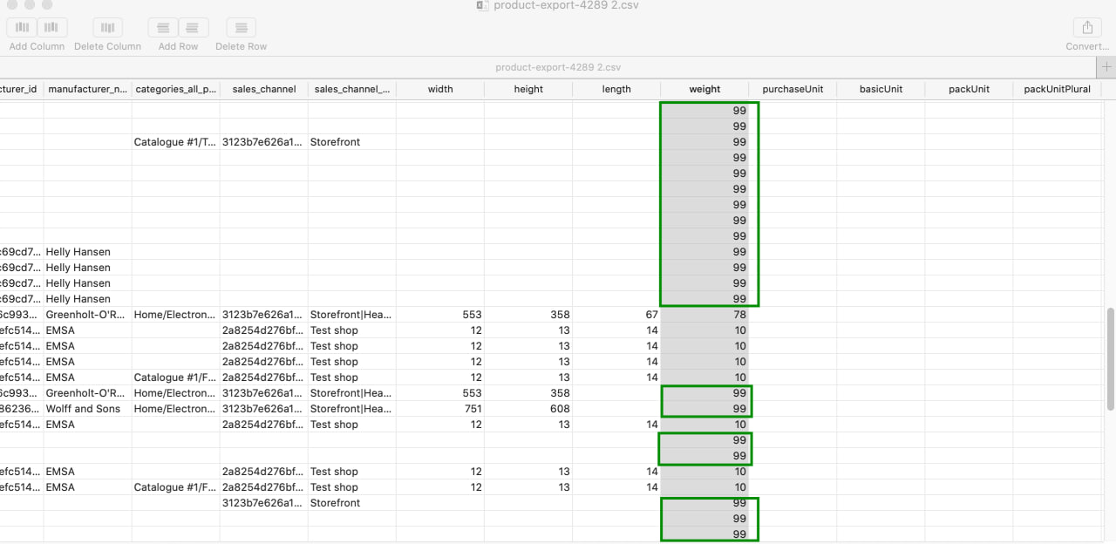Click the plus icon to add a document tab
This screenshot has width=1116, height=544.
(x=1108, y=67)
